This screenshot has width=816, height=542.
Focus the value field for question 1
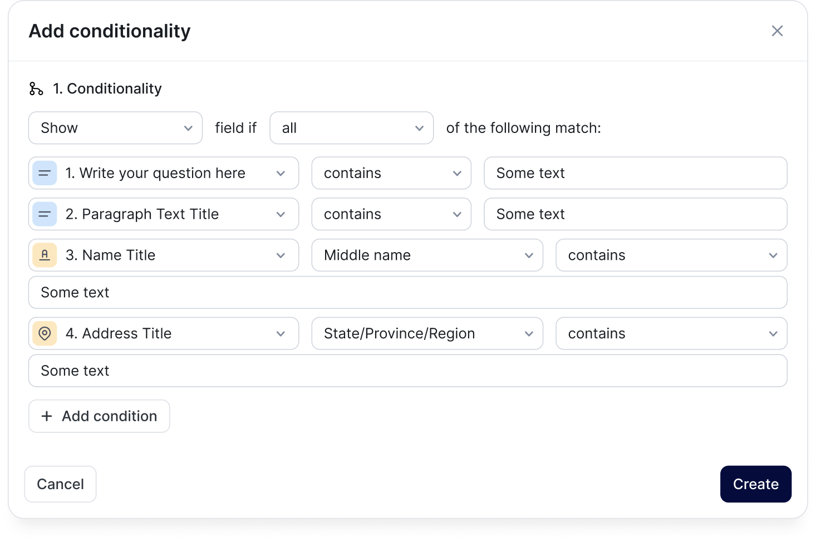pyautogui.click(x=635, y=173)
